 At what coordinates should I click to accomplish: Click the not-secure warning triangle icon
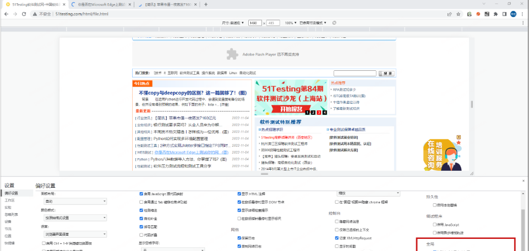click(35, 14)
